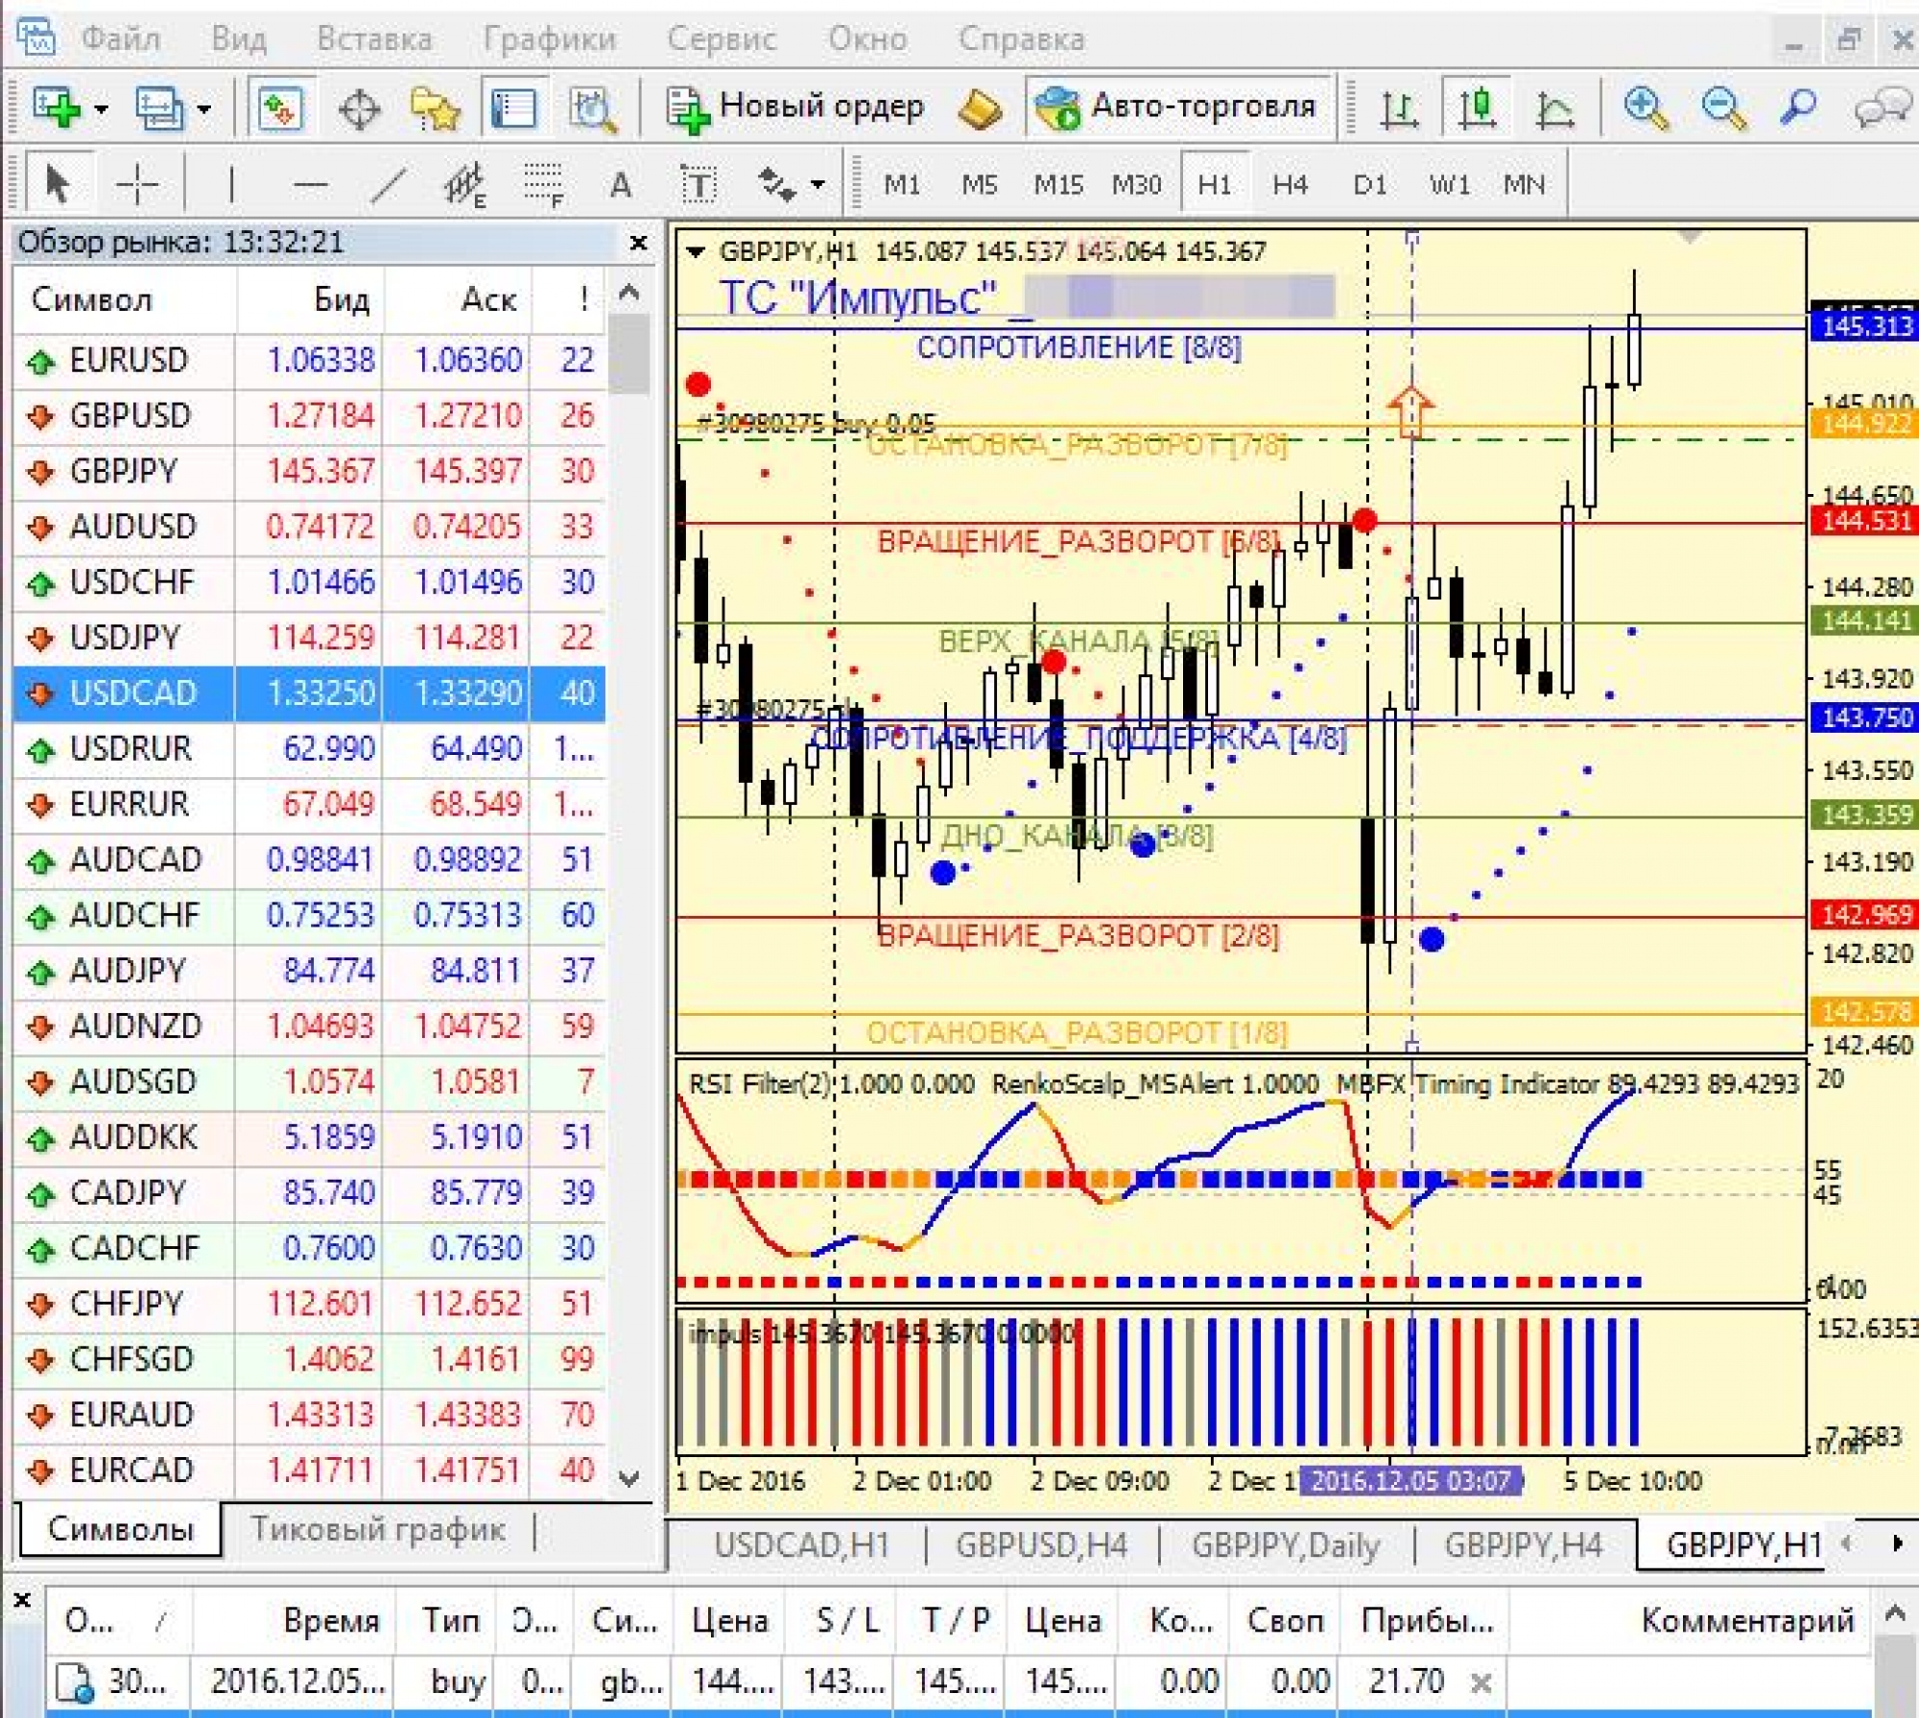Expand the profiles dropdown arrow
1919x1718 pixels.
tap(203, 108)
